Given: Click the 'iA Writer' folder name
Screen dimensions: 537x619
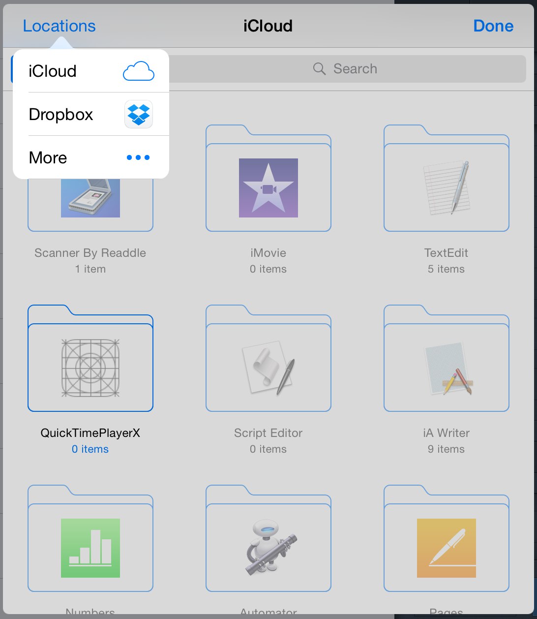Looking at the screenshot, I should 447,433.
